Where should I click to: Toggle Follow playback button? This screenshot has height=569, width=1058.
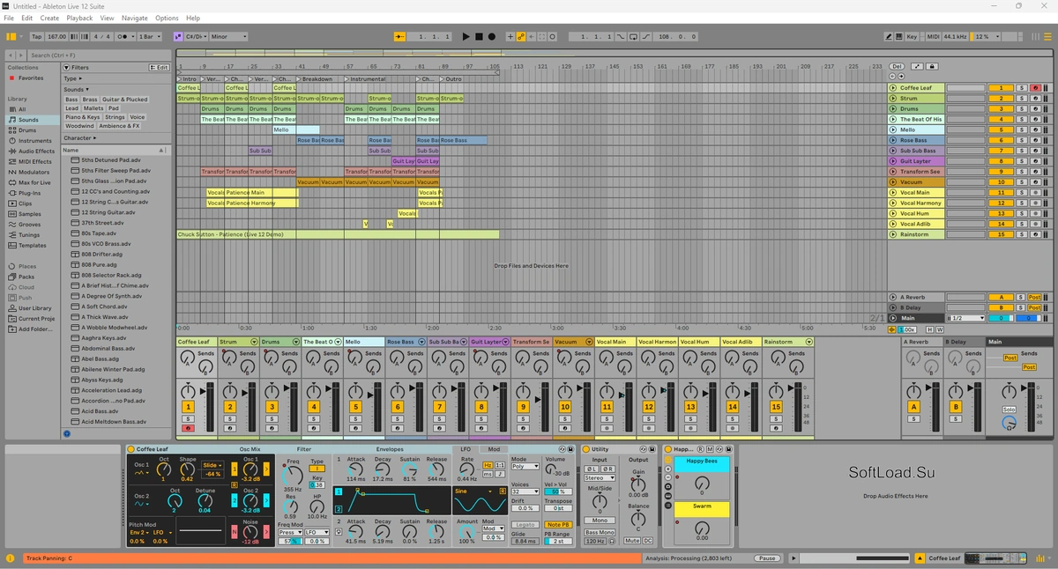[x=399, y=37]
